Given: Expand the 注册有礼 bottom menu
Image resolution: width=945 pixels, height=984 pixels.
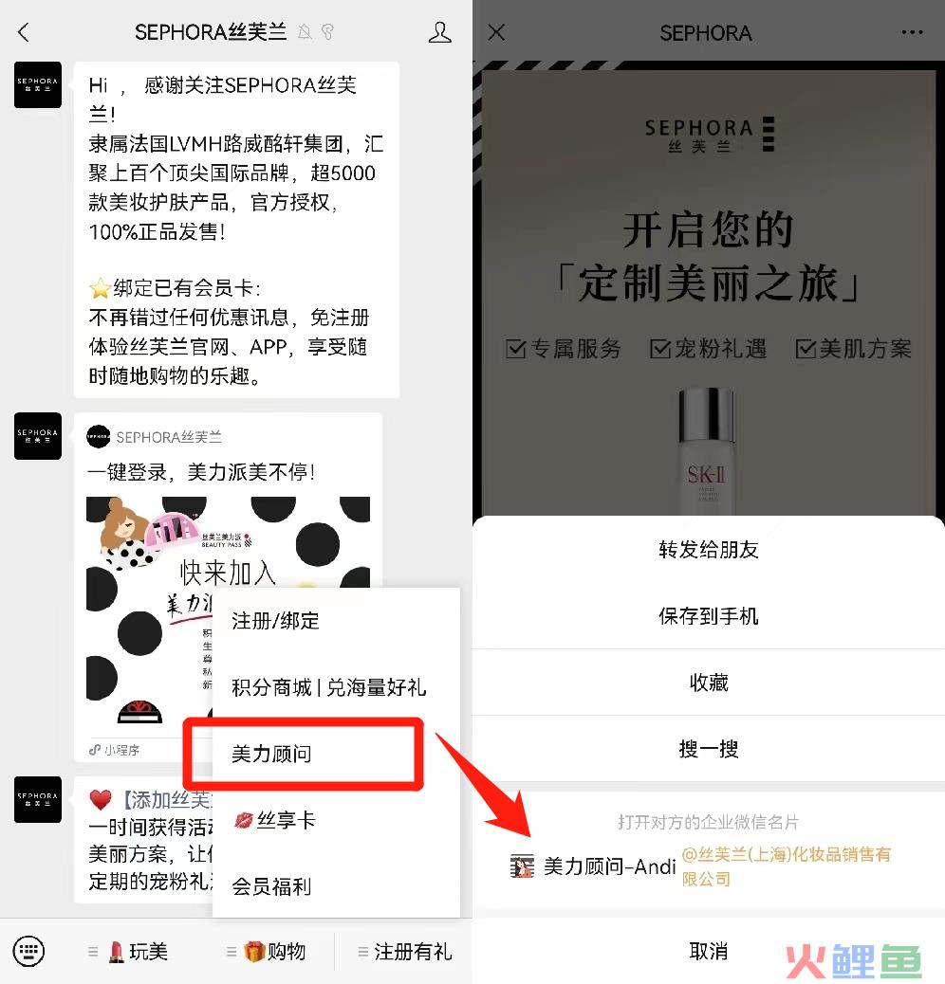Looking at the screenshot, I should 404,952.
